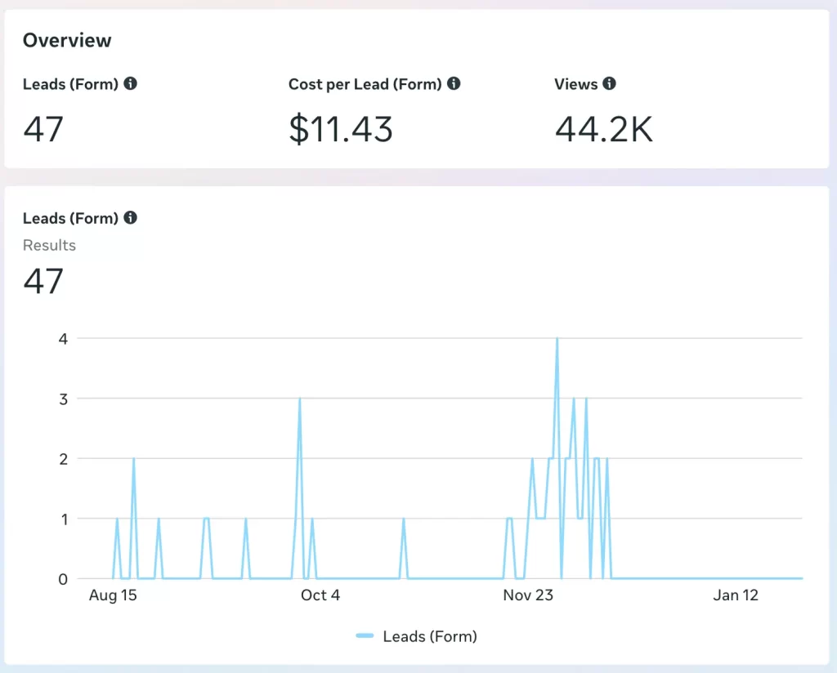Click the Cost per Lead (Form) metric label
The height and width of the screenshot is (673, 837).
tap(365, 83)
